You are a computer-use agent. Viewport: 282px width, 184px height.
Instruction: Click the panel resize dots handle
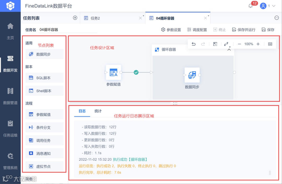tap(175, 104)
